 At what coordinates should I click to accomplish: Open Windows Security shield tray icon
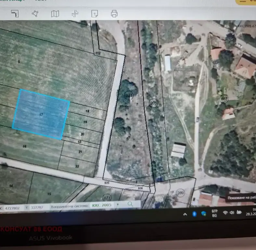click(204, 214)
